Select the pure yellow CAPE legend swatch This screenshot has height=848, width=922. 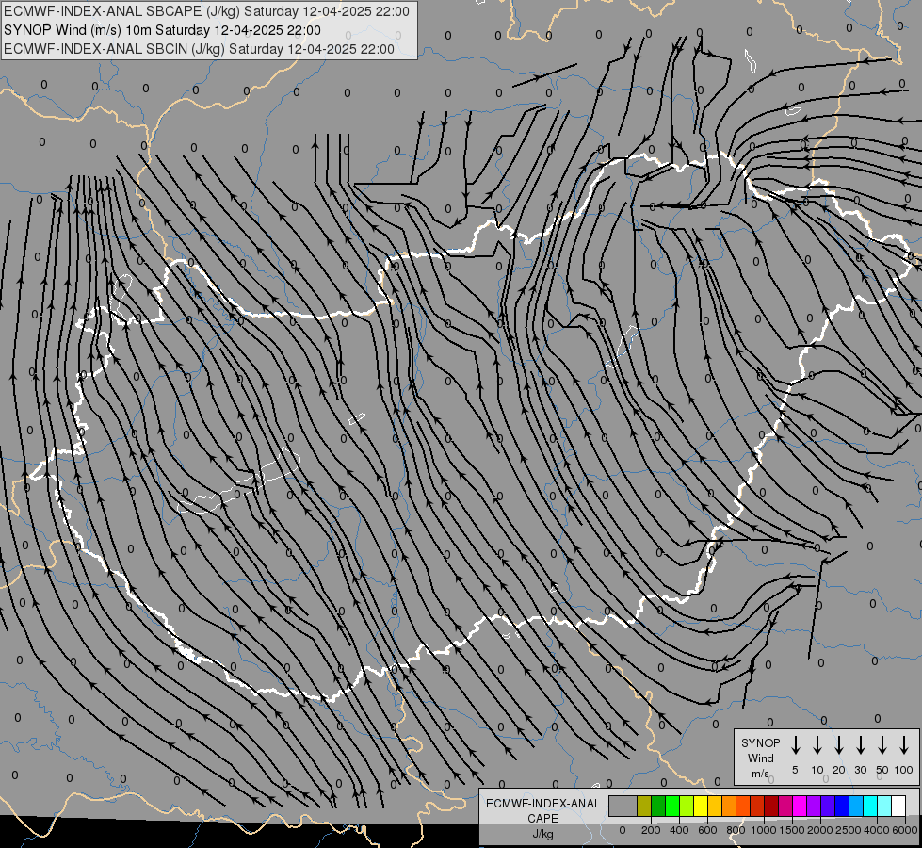701,806
